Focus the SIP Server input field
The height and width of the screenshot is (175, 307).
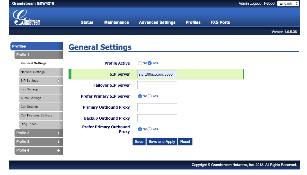(157, 74)
